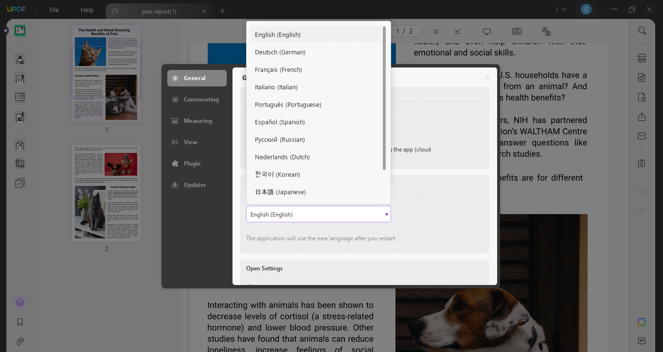
Task: Select 日本語 (Japanese) from the language list
Action: pyautogui.click(x=280, y=192)
